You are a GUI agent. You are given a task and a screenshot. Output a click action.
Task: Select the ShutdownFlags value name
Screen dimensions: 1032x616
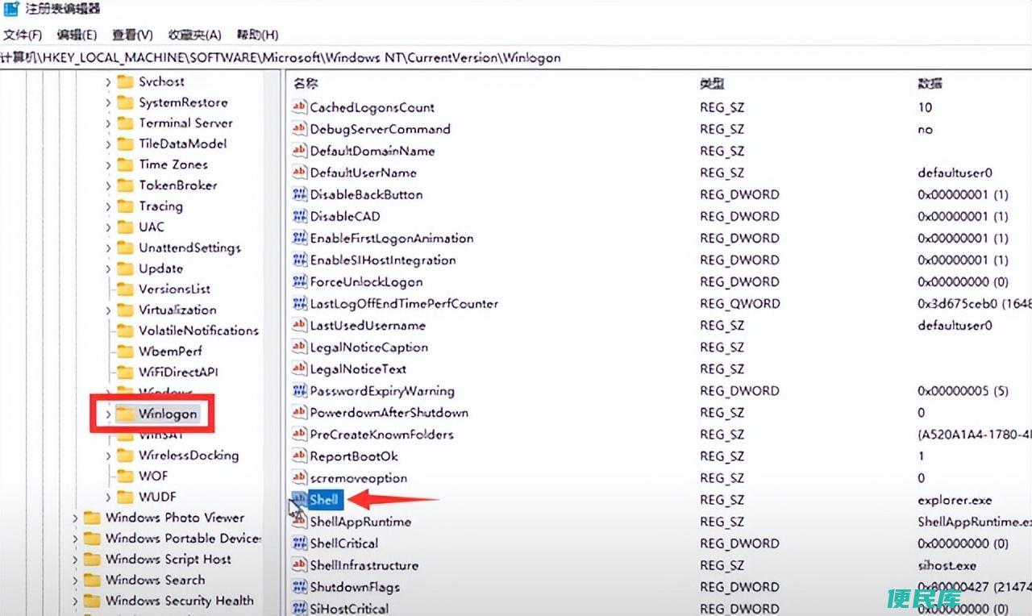355,587
